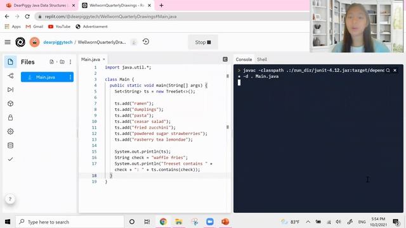Viewport: 406px width, 228px height.
Task: Click line number 18 in editor
Action: tap(94, 175)
